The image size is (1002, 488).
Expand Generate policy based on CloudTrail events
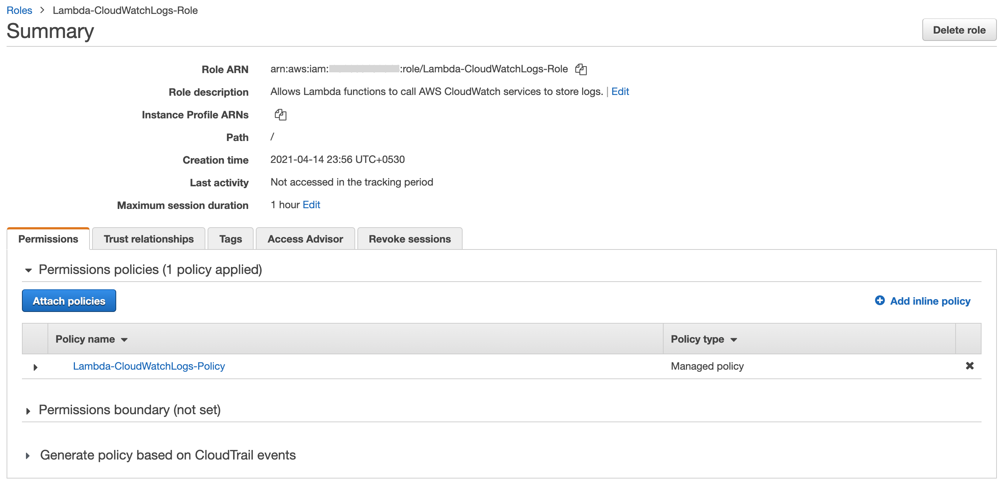[29, 456]
